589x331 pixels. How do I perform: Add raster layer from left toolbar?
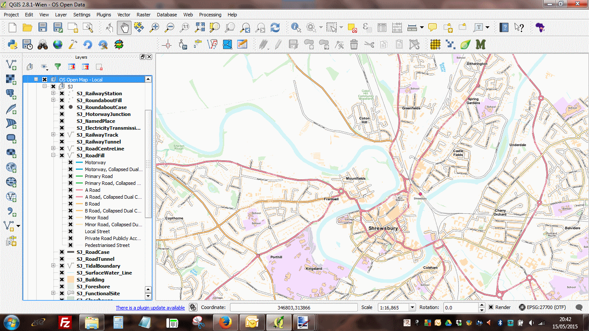tap(11, 79)
